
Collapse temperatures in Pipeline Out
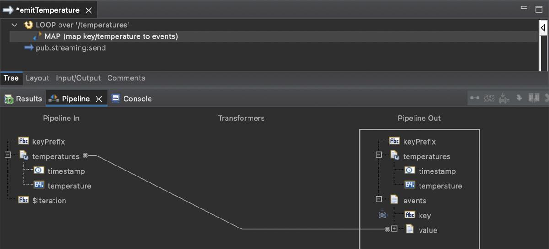click(378, 155)
